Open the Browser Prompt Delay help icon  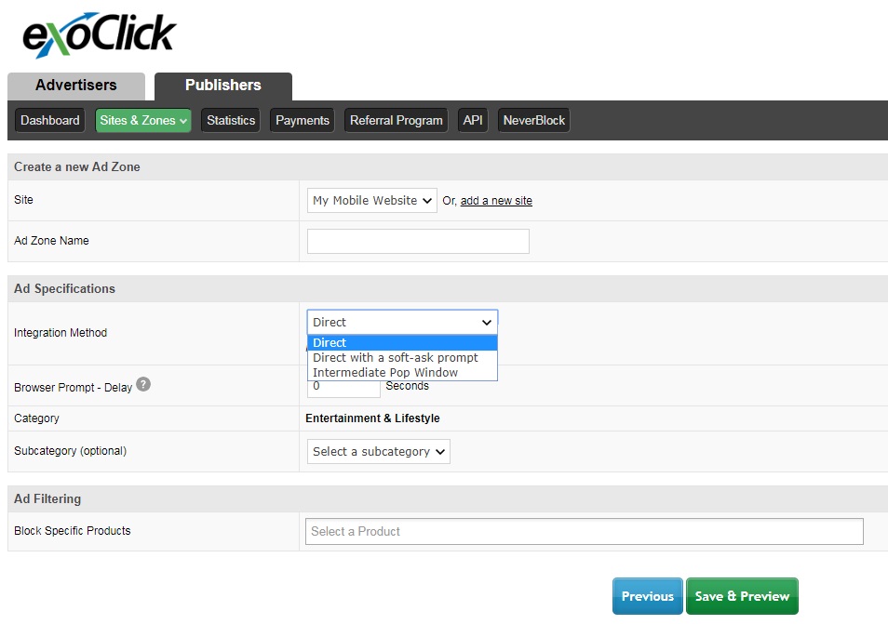[144, 384]
